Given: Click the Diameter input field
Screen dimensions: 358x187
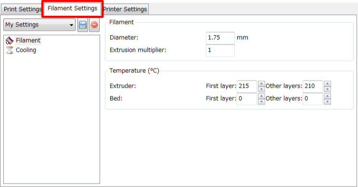Looking at the screenshot, I should (220, 38).
